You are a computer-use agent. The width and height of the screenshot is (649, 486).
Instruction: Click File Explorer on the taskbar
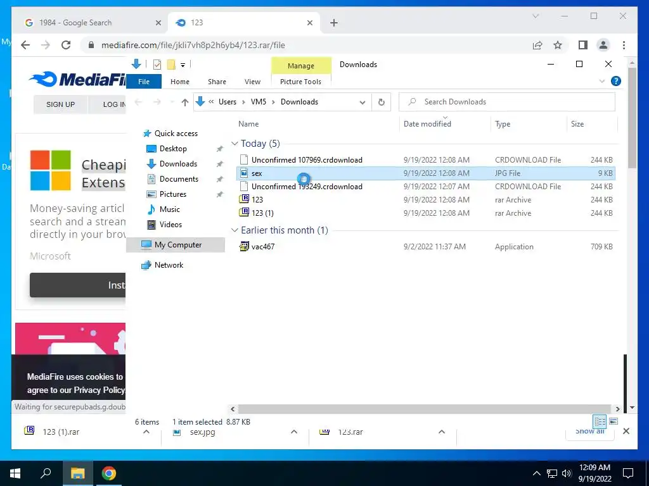(x=77, y=473)
